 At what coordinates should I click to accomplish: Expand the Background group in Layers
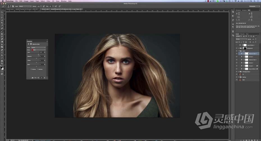pyautogui.click(x=239, y=48)
